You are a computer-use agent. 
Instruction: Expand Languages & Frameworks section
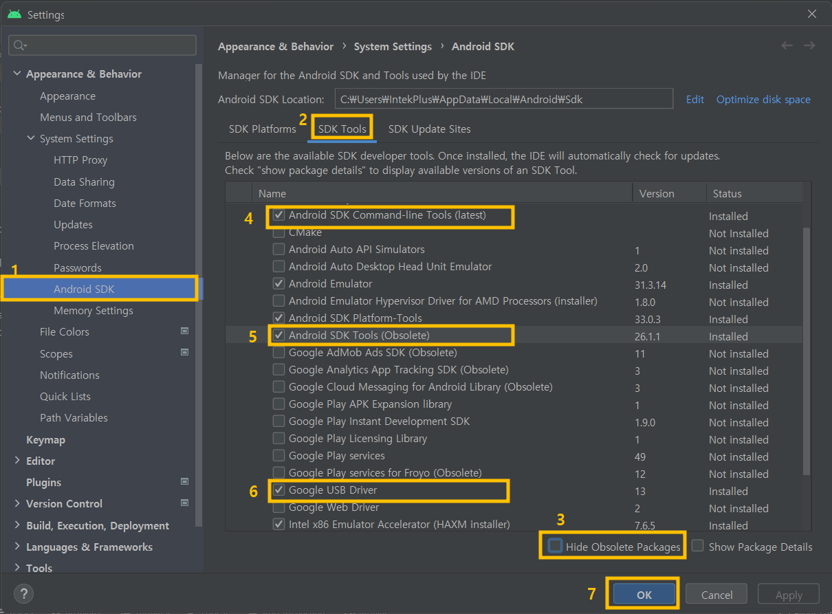[17, 547]
